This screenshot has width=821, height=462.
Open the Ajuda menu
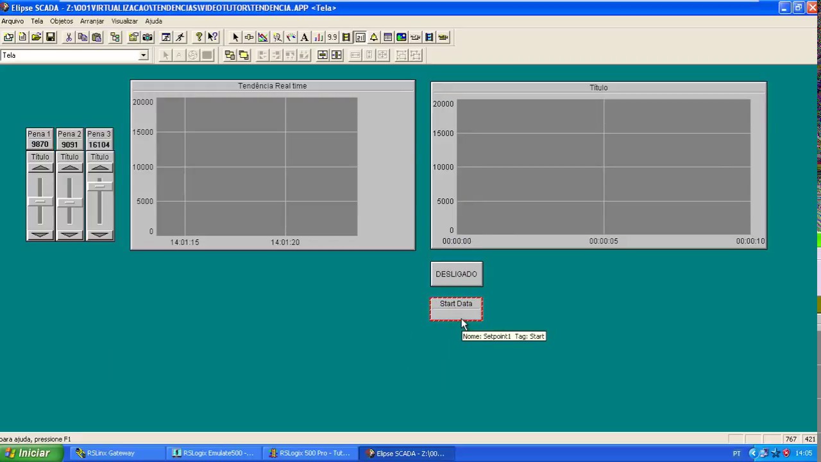[x=153, y=21]
